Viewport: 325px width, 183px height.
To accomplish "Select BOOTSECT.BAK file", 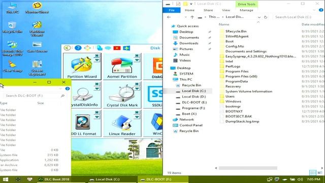I will [x=239, y=116].
